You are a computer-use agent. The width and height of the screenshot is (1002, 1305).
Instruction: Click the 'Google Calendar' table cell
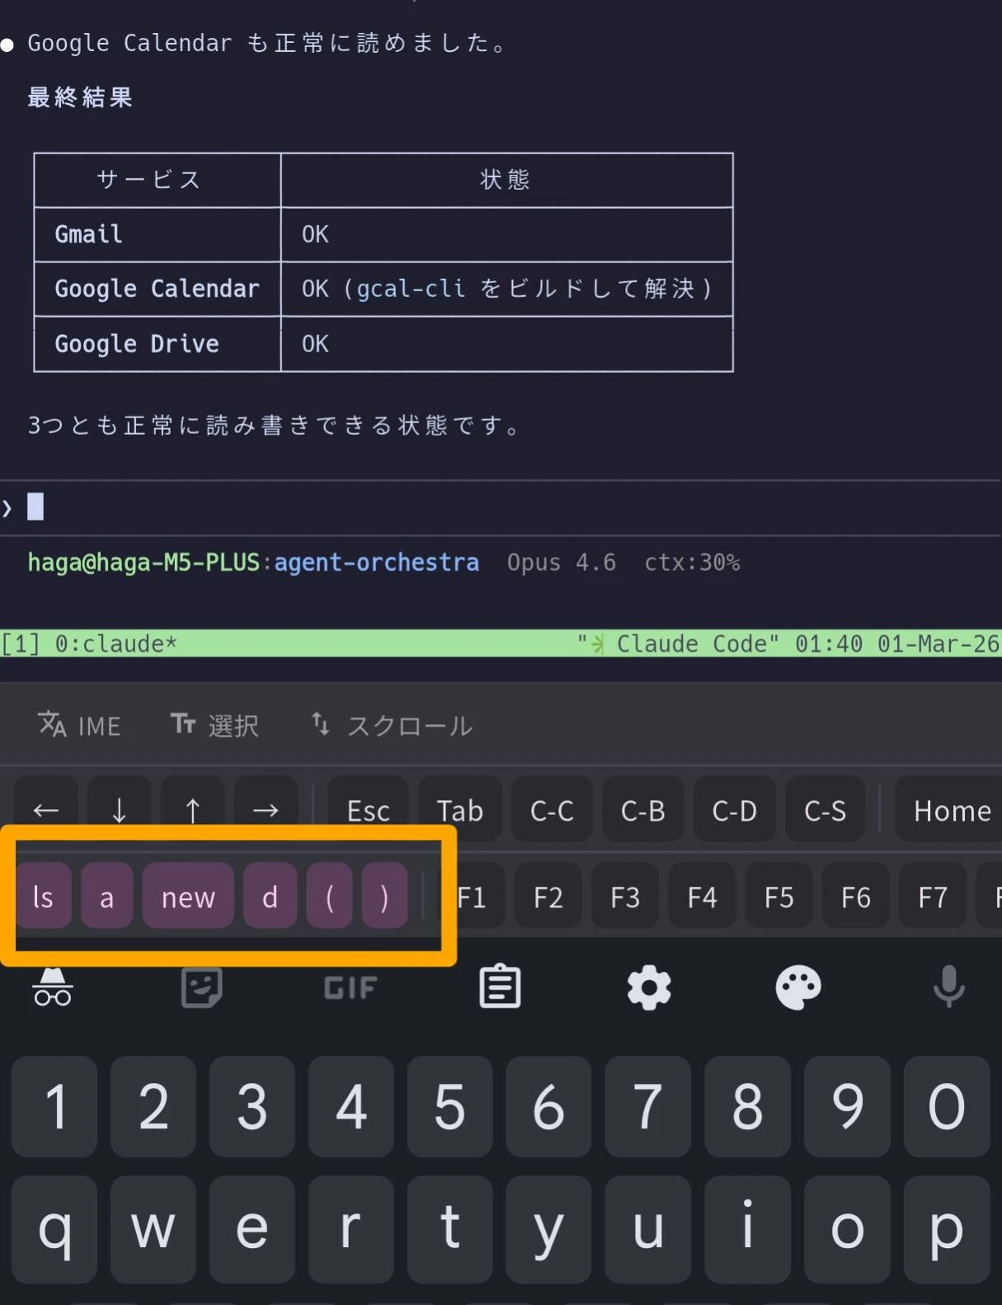coord(157,289)
